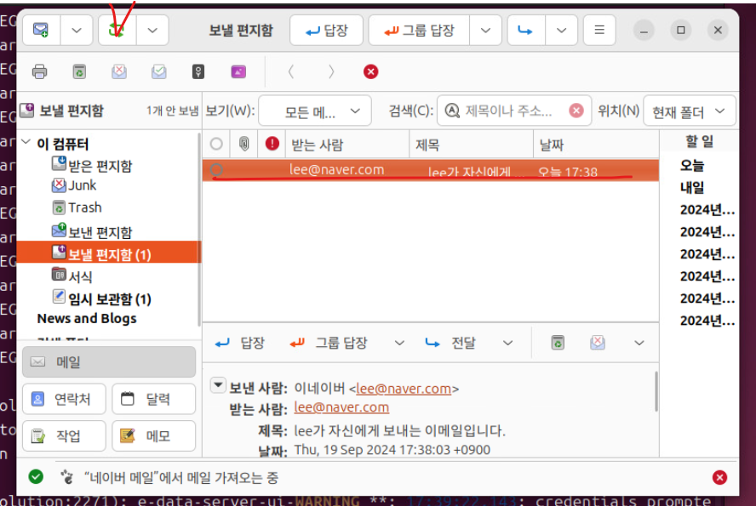This screenshot has height=506, width=756.
Task: Open the 서식 folder
Action: [x=72, y=276]
